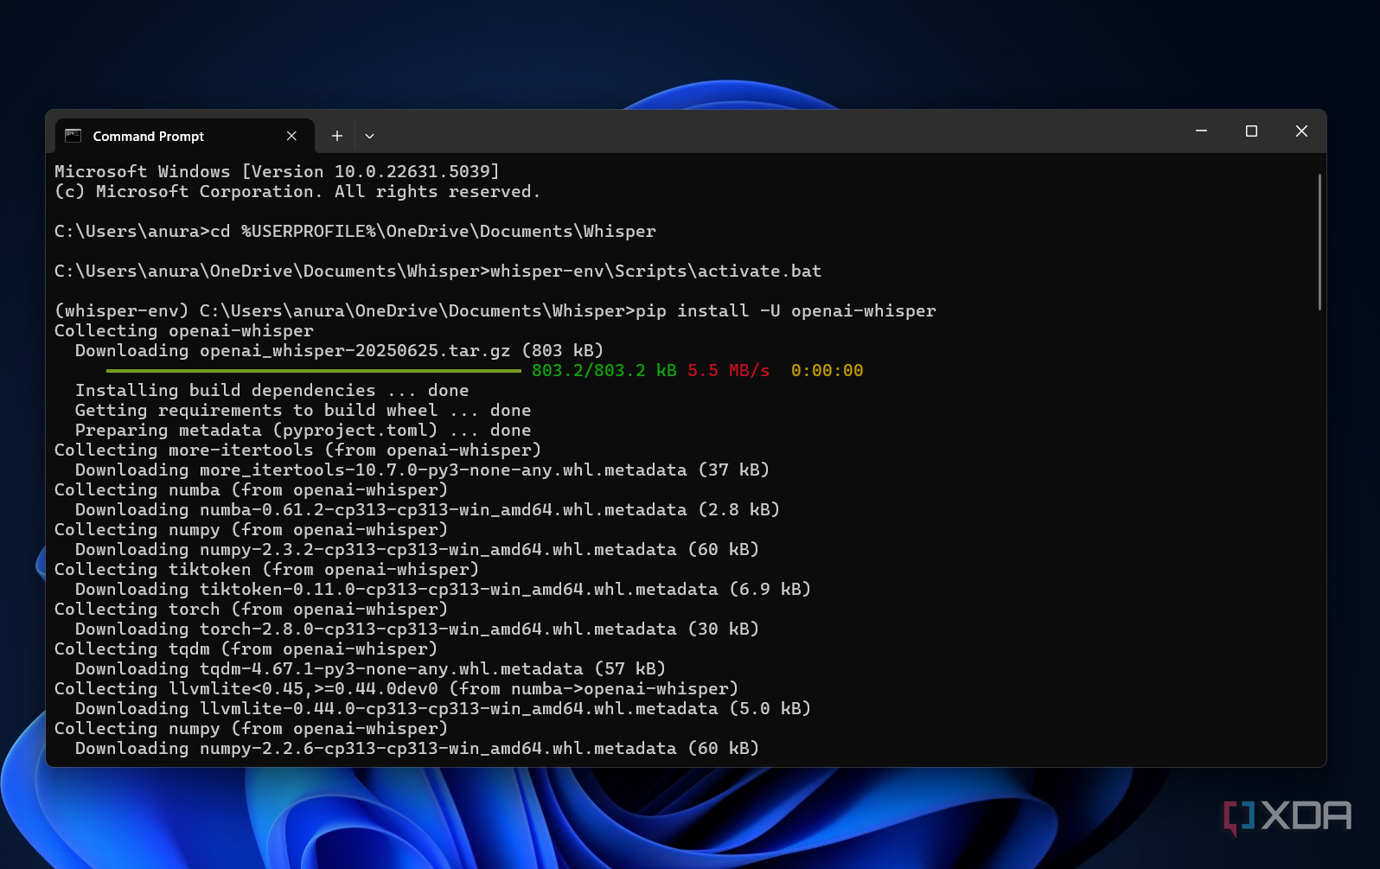Click 'Downloading numpy-2.3.2' metadata line
Image resolution: width=1380 pixels, height=869 pixels.
[417, 549]
